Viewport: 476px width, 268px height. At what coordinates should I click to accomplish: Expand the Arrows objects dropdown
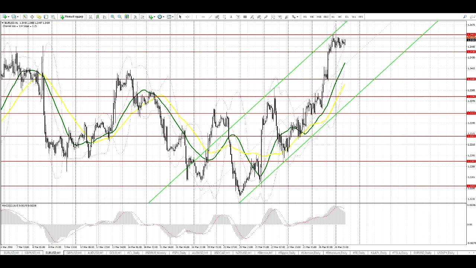[x=297, y=17]
